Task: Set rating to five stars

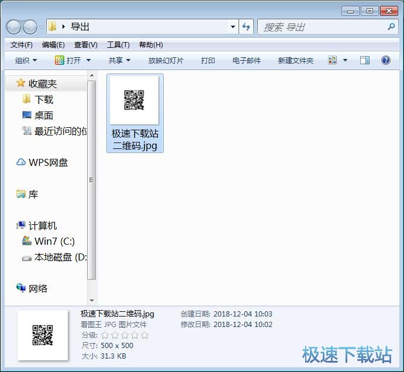Action: (x=145, y=335)
